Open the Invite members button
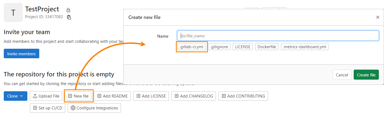This screenshot has width=384, height=117. (21, 54)
